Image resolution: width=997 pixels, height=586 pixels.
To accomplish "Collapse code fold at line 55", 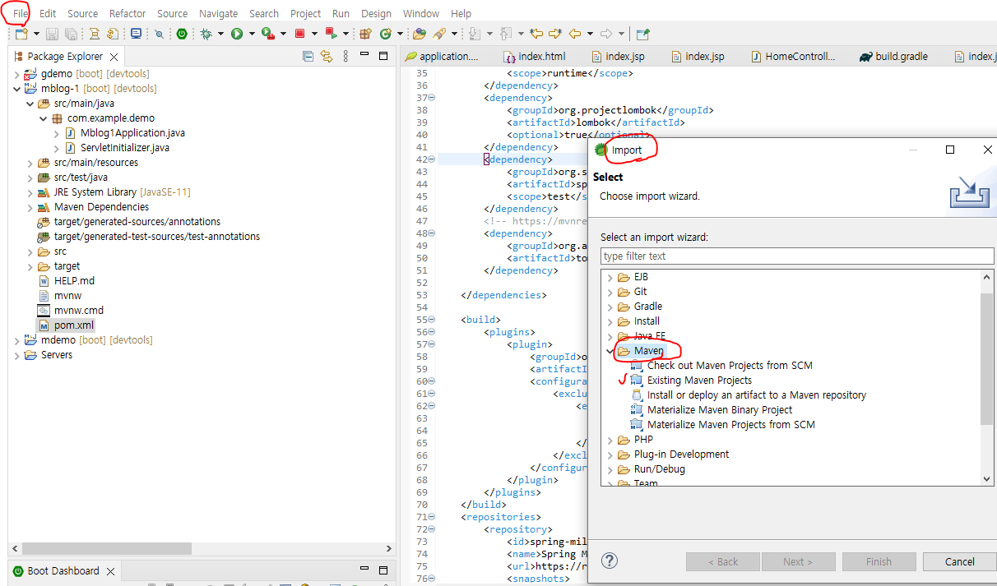I will pos(432,320).
